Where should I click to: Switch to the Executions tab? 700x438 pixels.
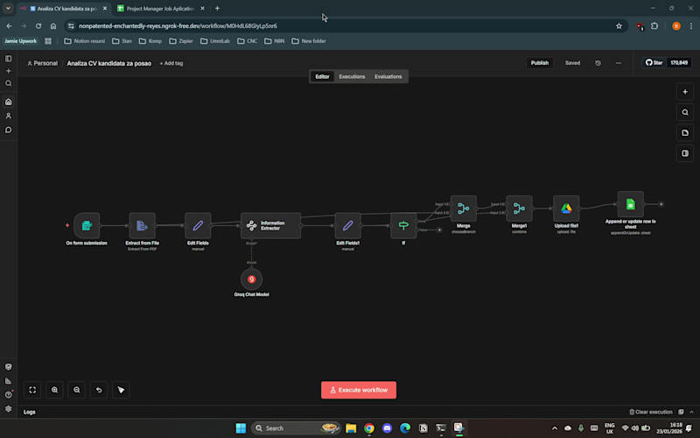coord(352,76)
